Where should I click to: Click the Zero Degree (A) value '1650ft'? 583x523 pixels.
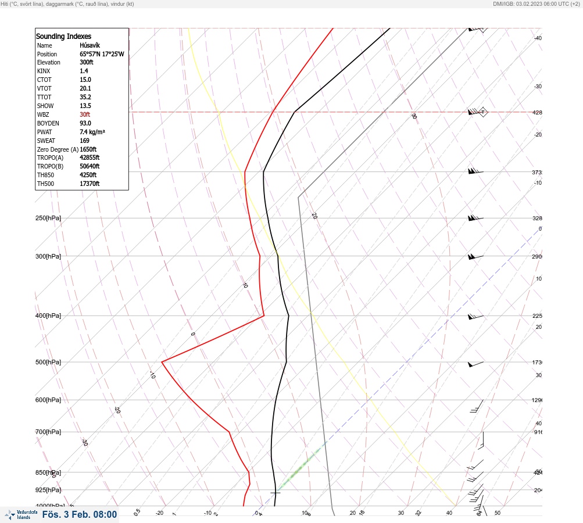88,149
